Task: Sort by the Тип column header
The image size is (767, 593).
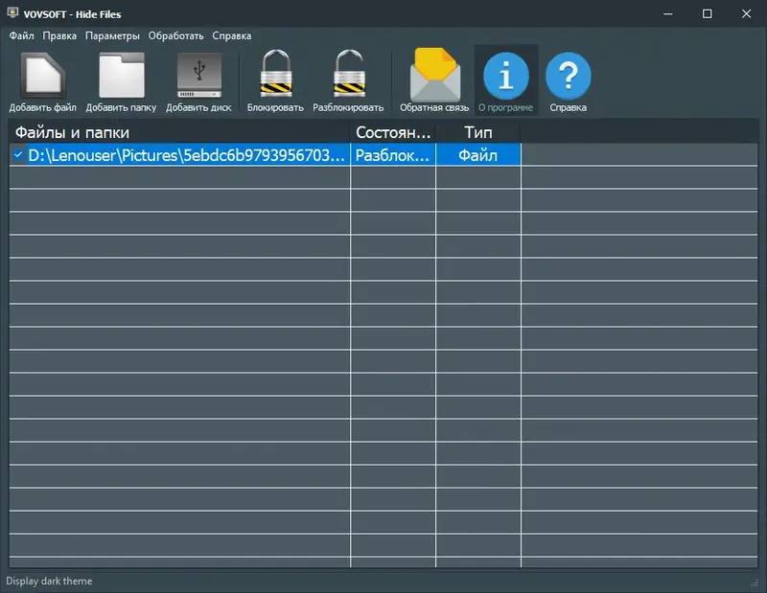Action: pos(477,132)
